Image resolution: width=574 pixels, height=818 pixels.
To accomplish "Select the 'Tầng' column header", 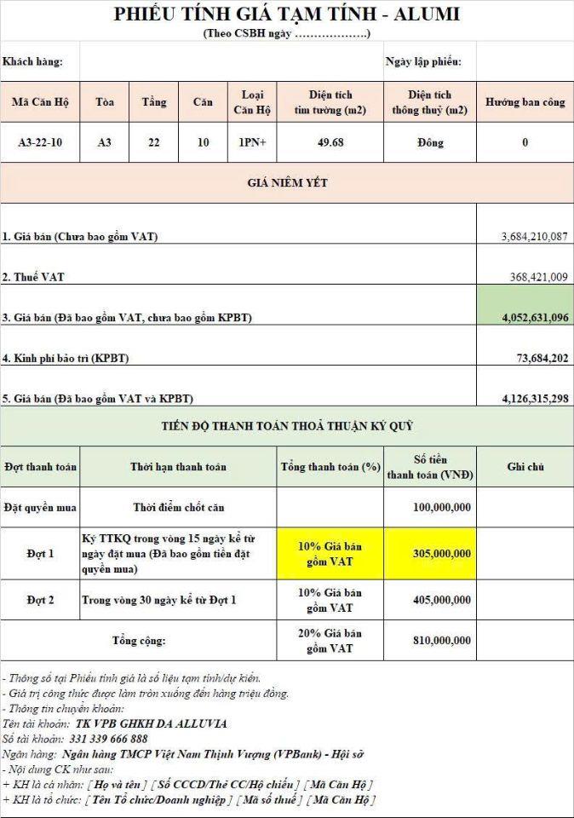I will 154,101.
